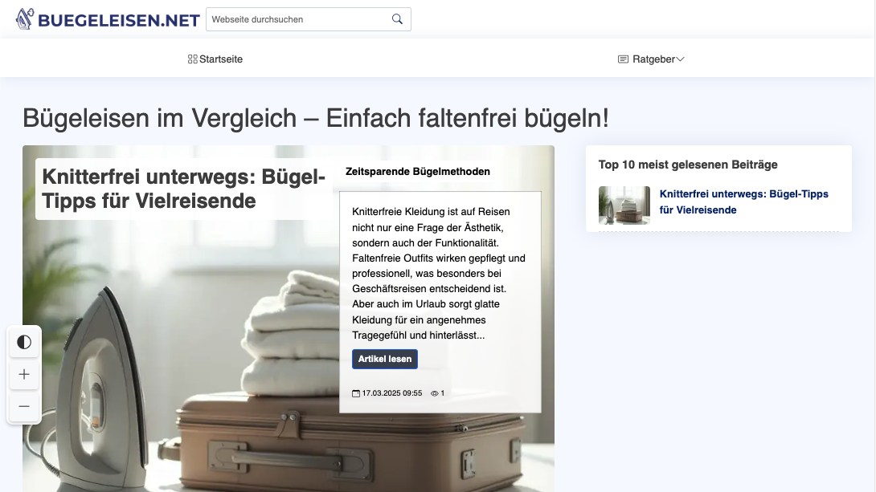Zoom out using the minus accessibility icon

[x=24, y=406]
